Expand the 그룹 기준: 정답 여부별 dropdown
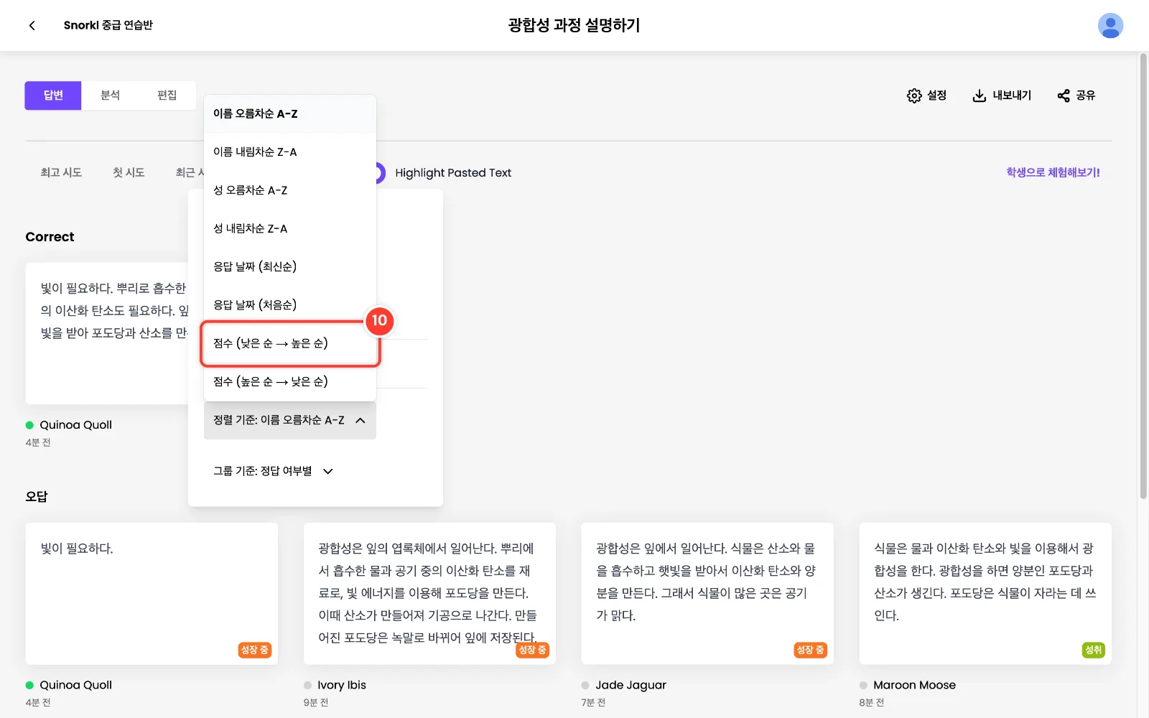The width and height of the screenshot is (1149, 718). 274,471
